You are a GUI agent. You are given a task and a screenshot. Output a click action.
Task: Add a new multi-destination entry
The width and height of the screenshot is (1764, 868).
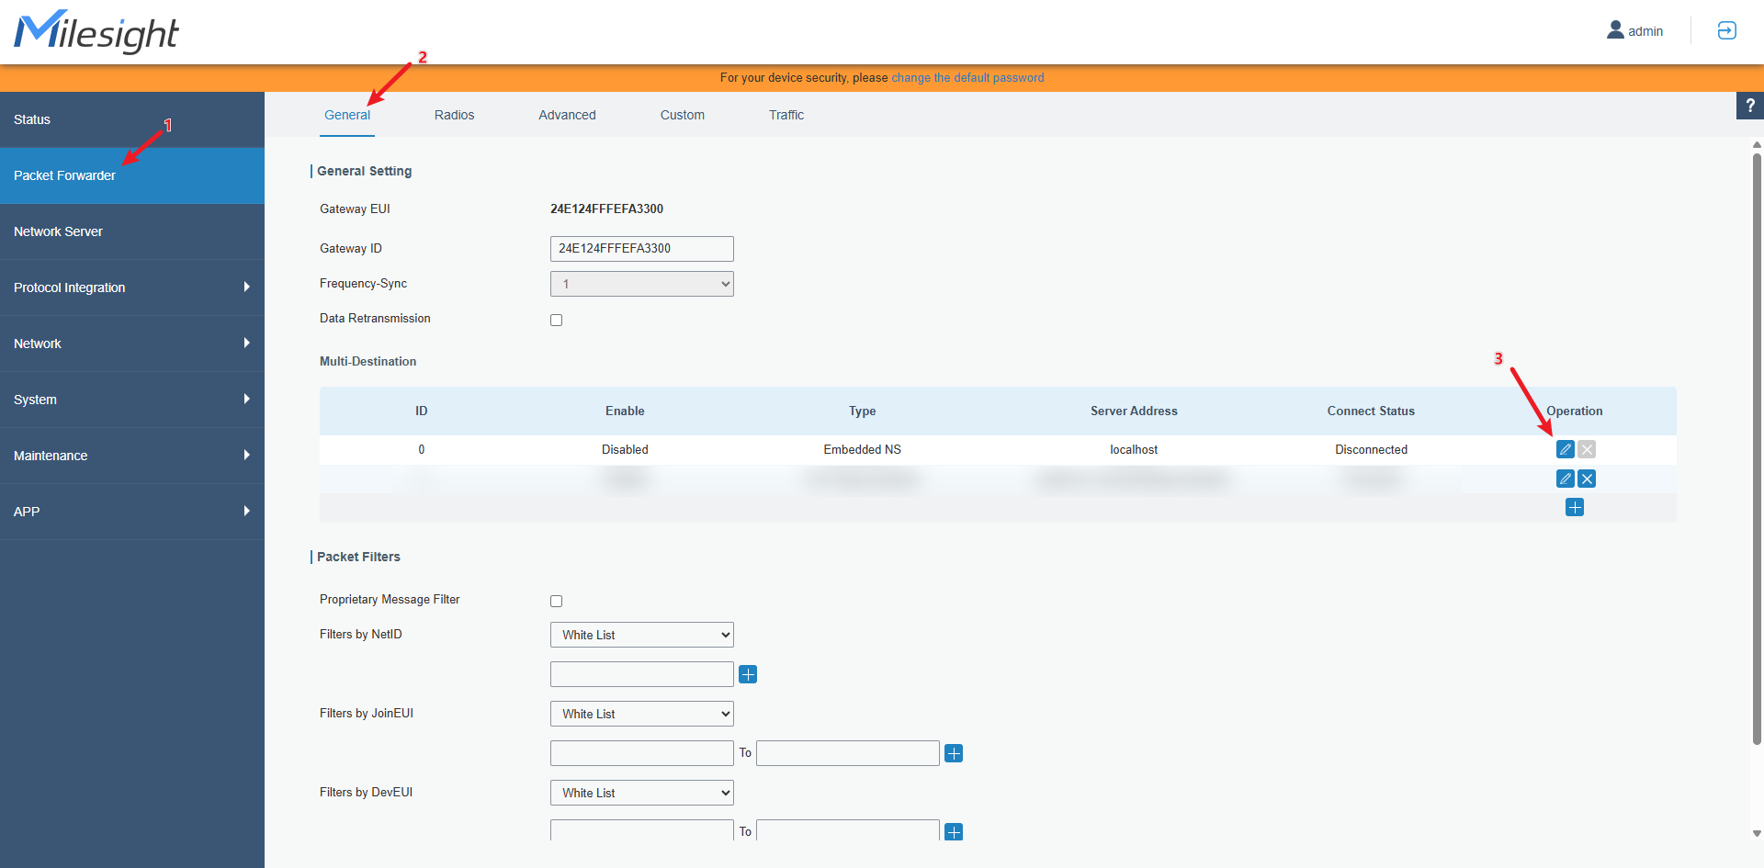click(1575, 507)
